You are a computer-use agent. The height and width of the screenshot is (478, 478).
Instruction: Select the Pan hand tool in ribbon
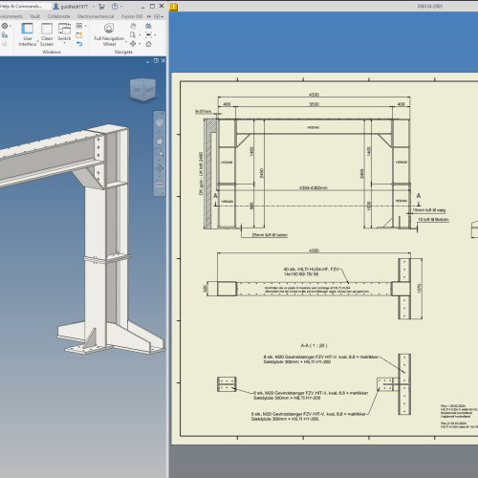(133, 26)
